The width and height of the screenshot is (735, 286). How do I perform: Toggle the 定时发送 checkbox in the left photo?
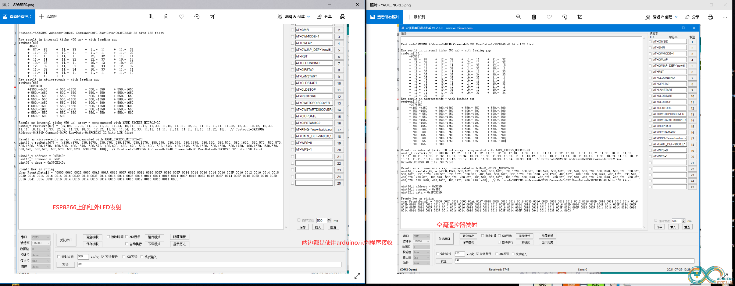click(59, 257)
